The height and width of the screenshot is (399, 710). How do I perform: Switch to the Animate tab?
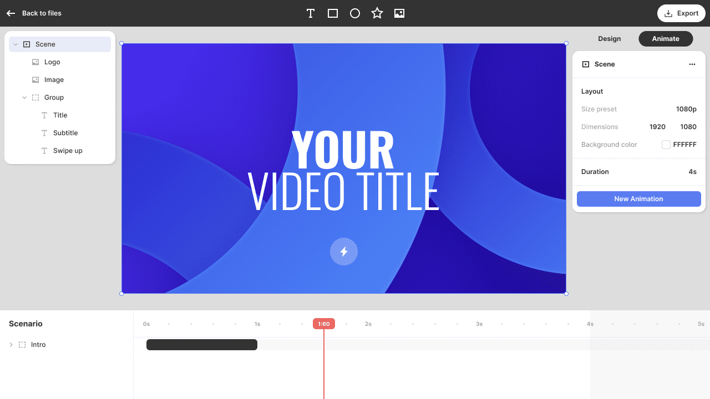point(666,39)
